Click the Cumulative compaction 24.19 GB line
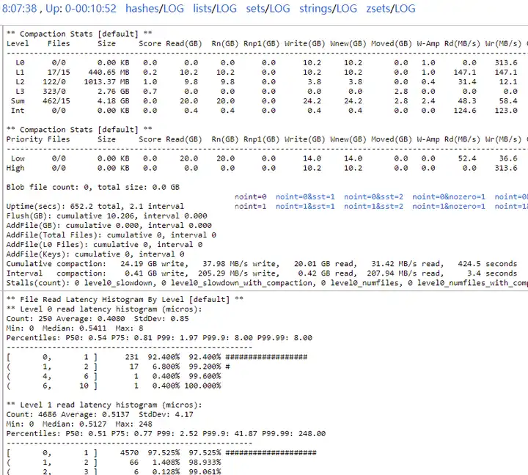The height and width of the screenshot is (475, 528). pyautogui.click(x=262, y=264)
